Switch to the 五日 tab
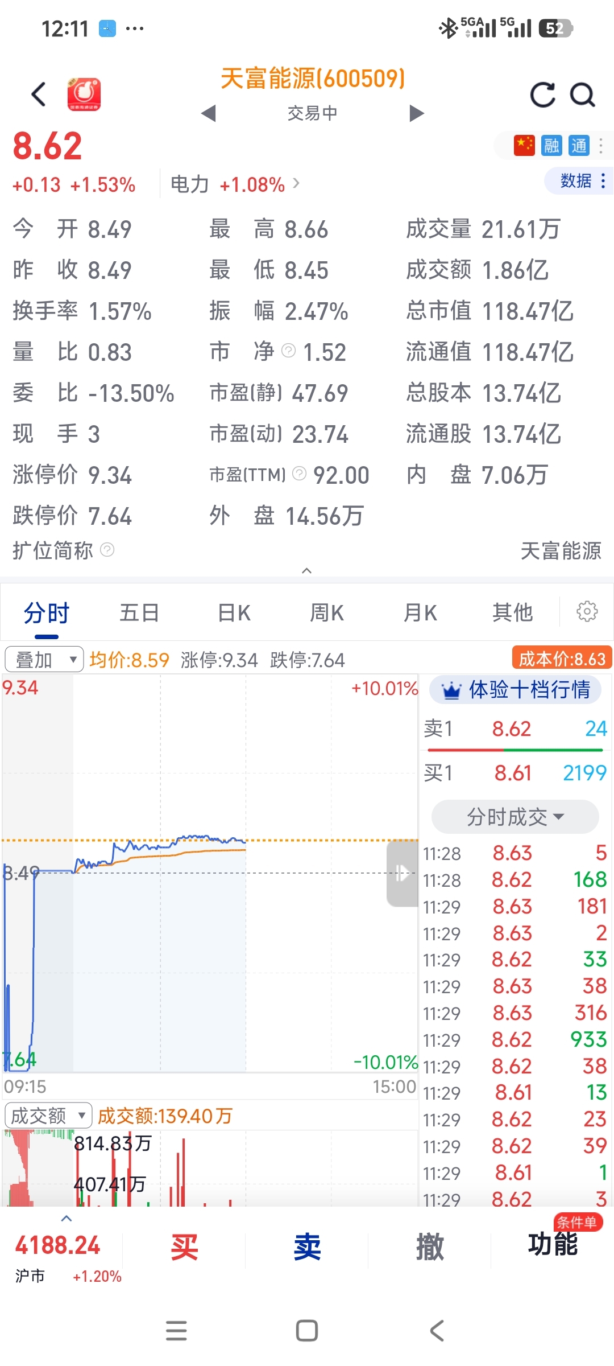Screen dimensions: 614x1366 139,614
